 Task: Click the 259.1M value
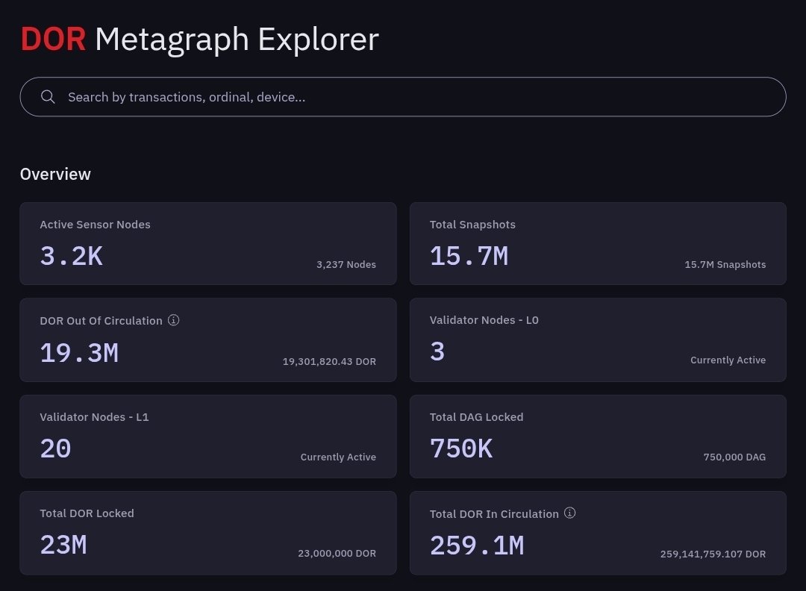point(477,545)
